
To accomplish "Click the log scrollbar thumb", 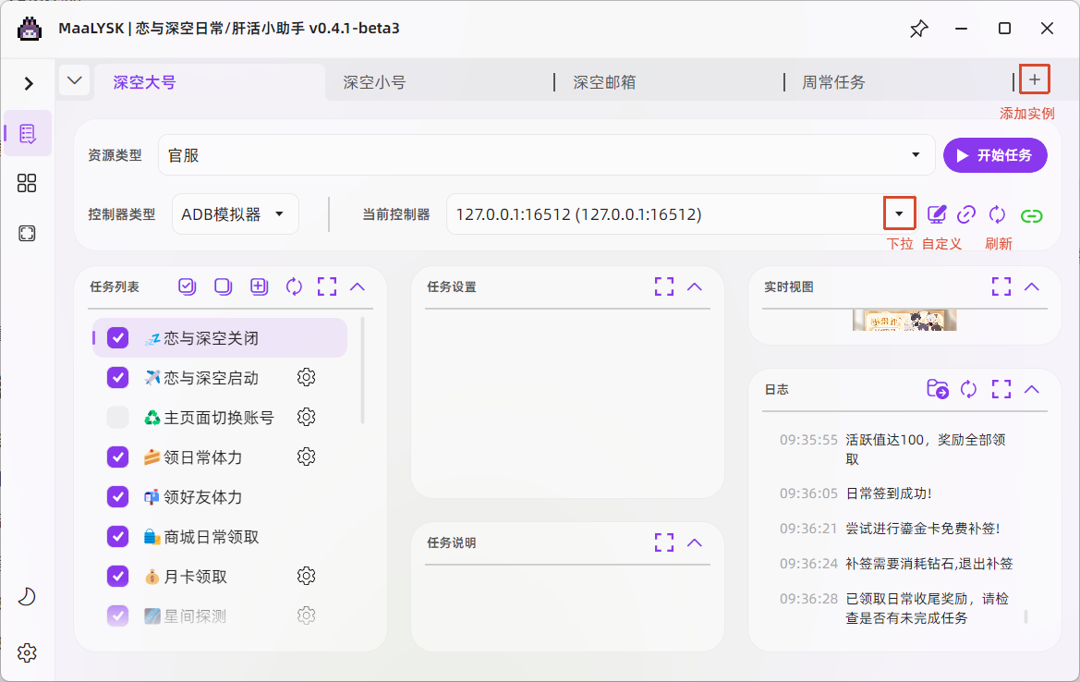I will click(x=1026, y=615).
